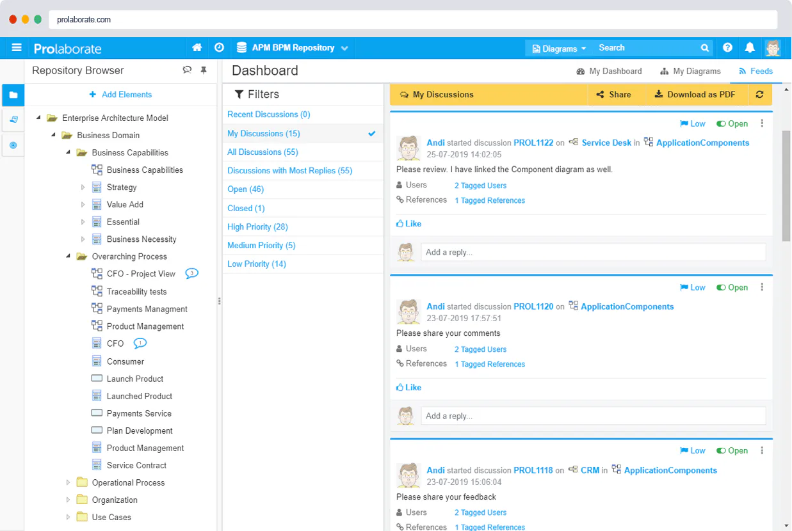Screen dimensions: 792x531
Task: Refresh the My Discussions feed
Action: pos(759,95)
